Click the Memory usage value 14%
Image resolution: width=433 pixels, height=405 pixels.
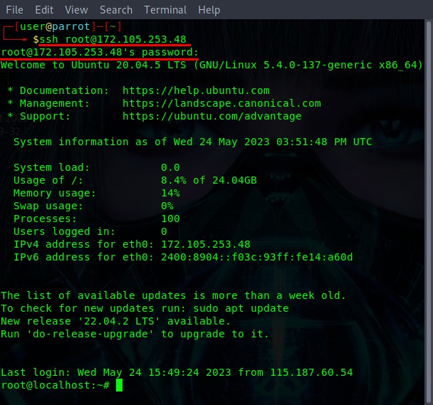[x=170, y=193]
